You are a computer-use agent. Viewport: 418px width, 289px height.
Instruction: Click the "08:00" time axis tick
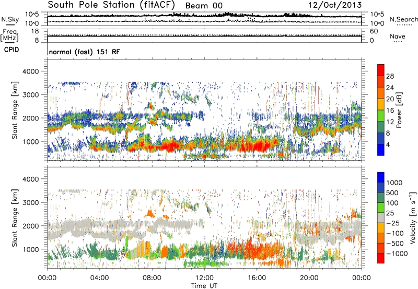[152, 278]
